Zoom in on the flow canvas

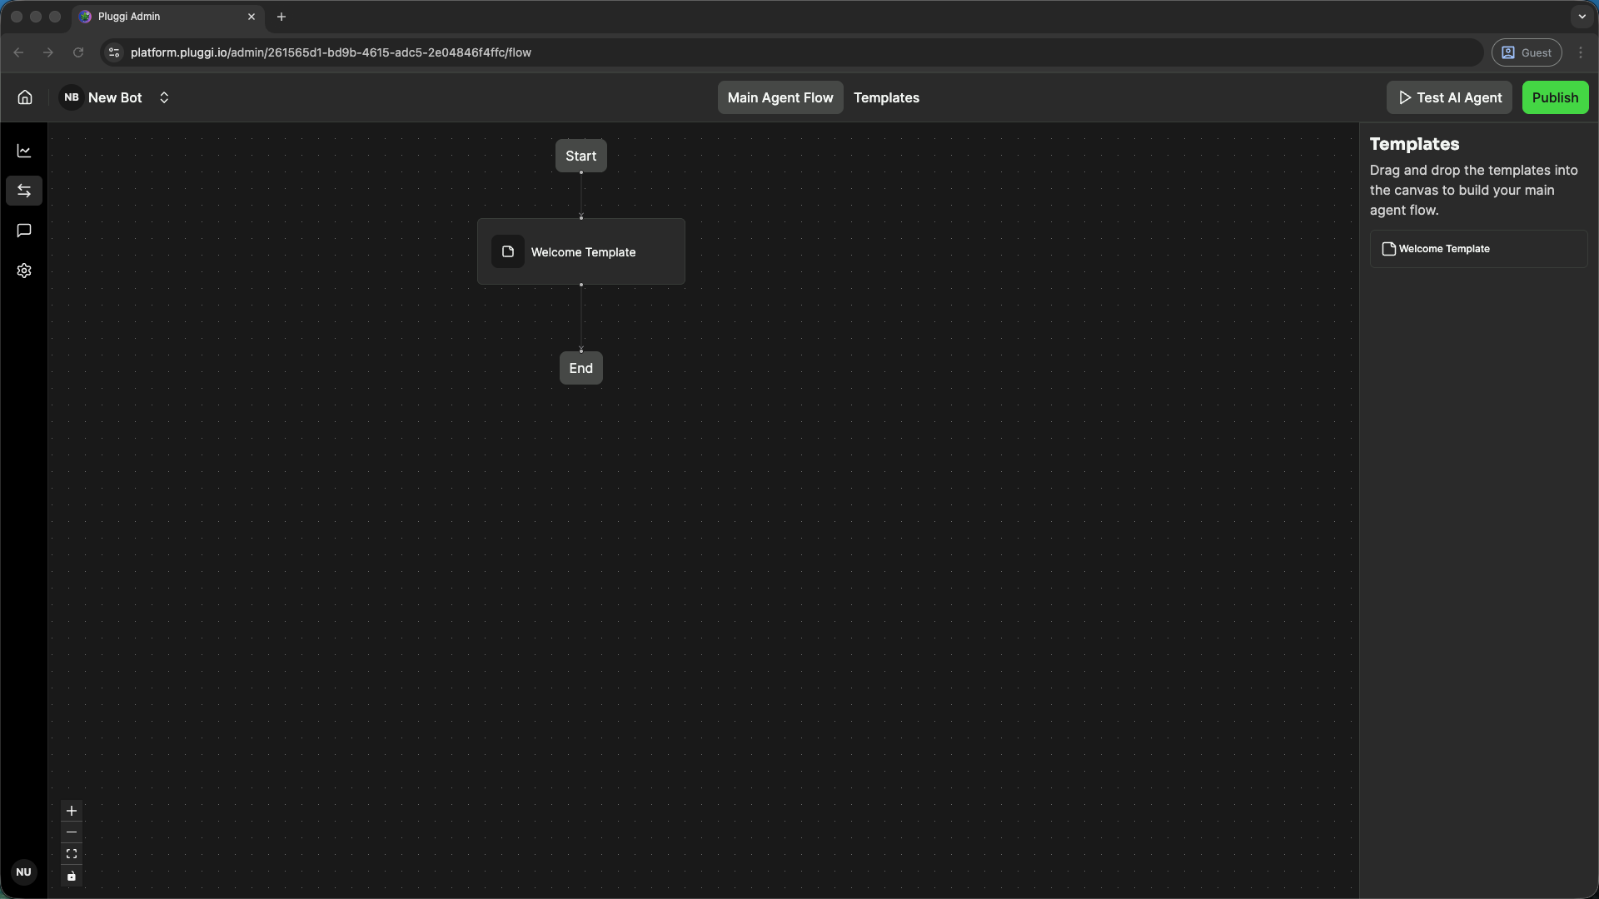coord(72,811)
